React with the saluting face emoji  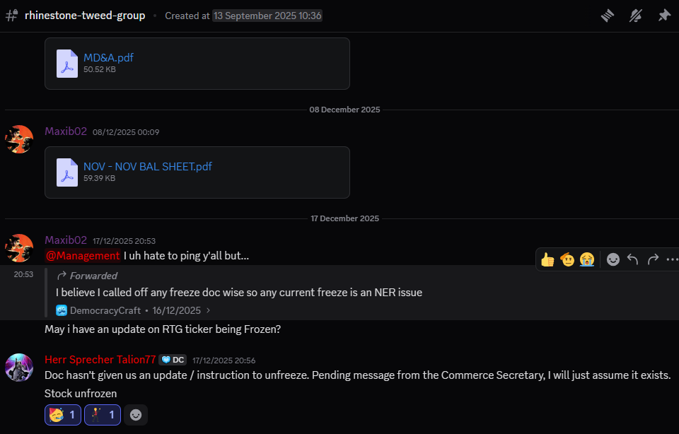coord(567,259)
